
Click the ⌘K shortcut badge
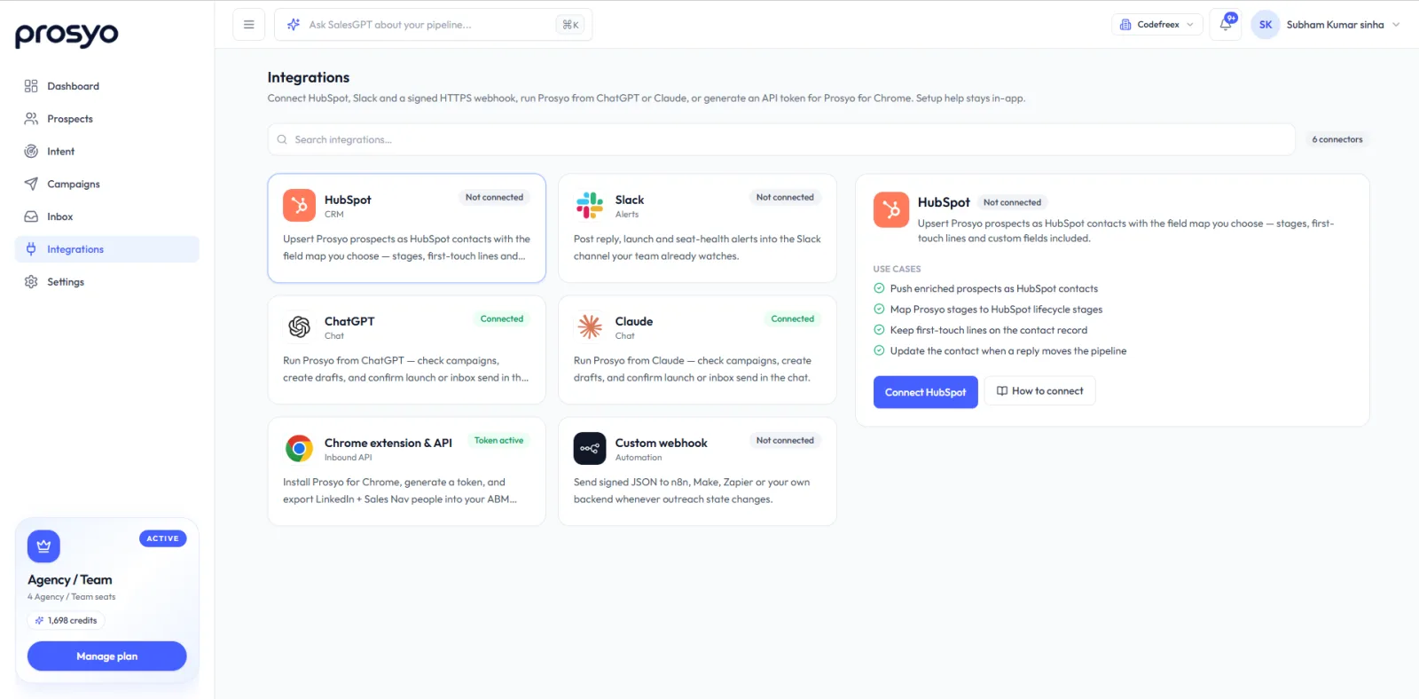[570, 25]
